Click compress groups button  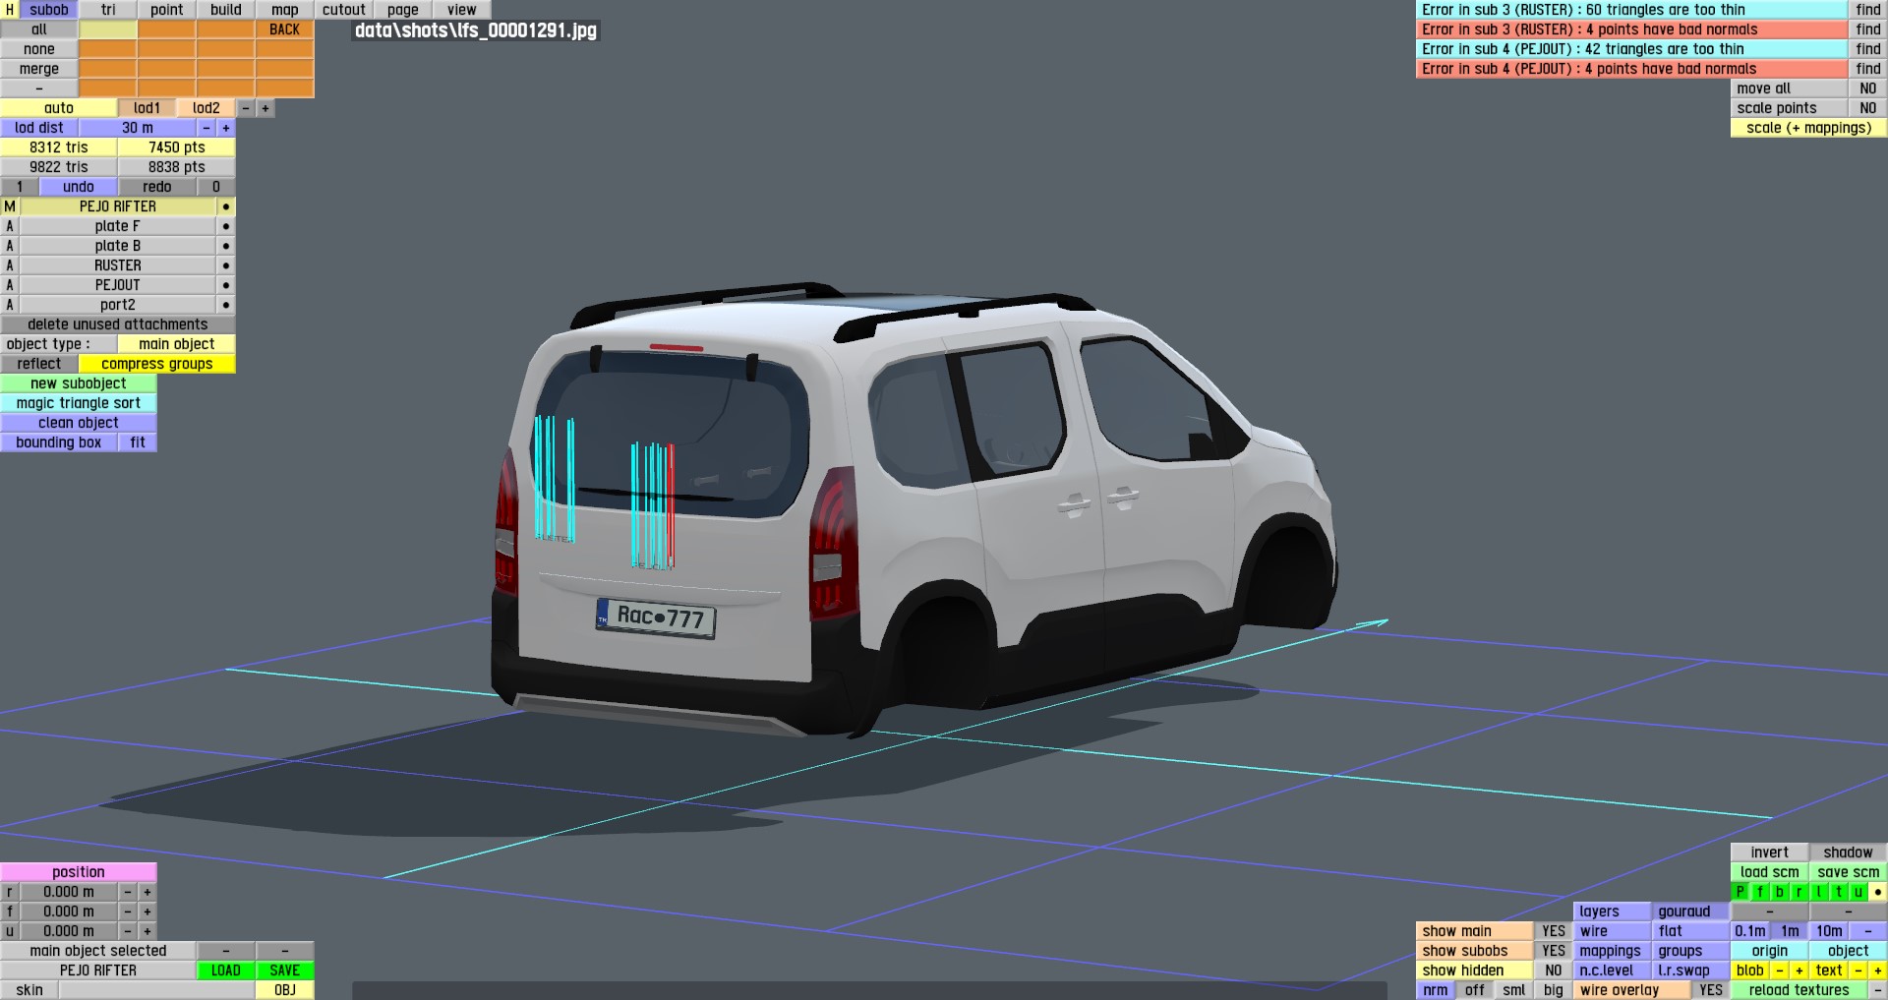click(x=157, y=364)
